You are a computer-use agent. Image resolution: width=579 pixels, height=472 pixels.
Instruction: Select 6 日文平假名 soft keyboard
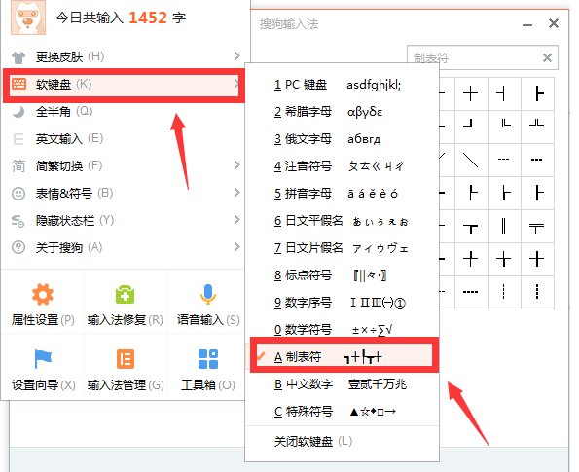point(342,221)
